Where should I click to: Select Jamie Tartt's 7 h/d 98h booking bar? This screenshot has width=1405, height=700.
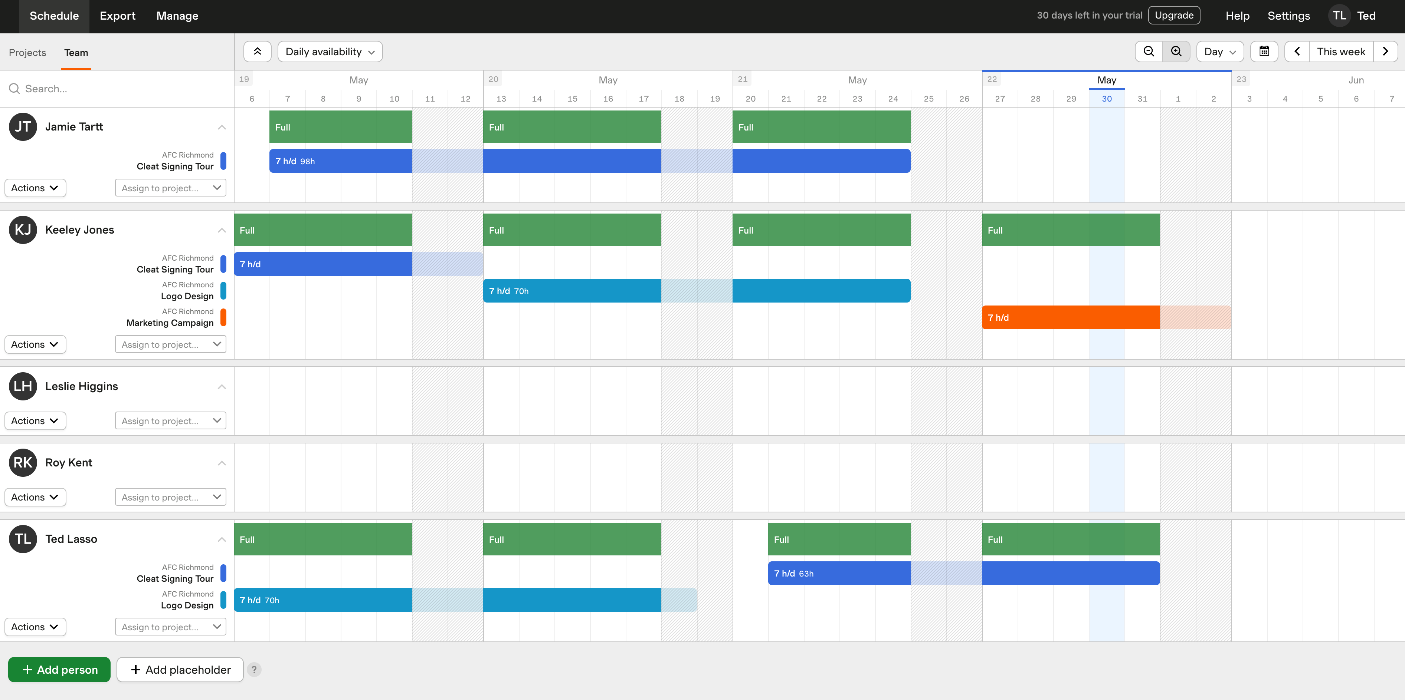point(590,161)
